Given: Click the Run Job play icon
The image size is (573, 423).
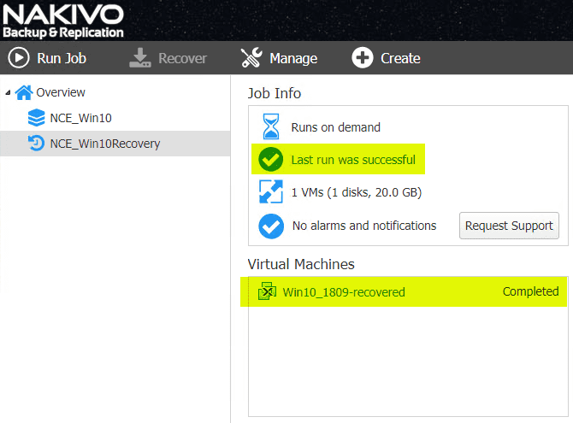Looking at the screenshot, I should (x=19, y=58).
